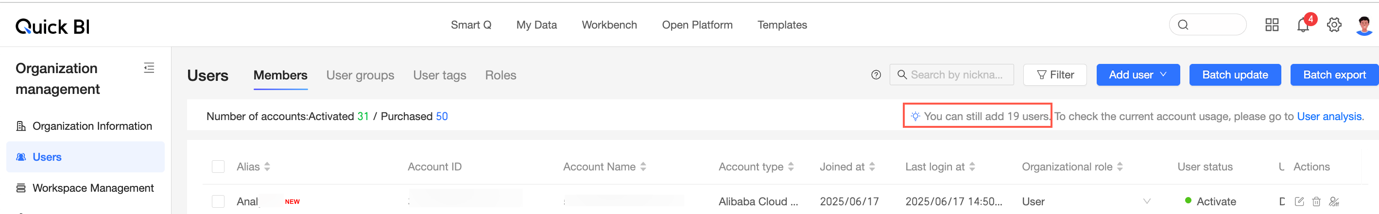This screenshot has height=214, width=1379.
Task: Click the Search by nickname field
Action: coord(956,75)
